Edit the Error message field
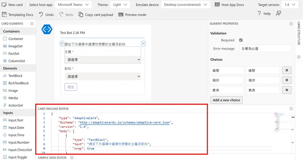 pyautogui.click(x=265, y=48)
